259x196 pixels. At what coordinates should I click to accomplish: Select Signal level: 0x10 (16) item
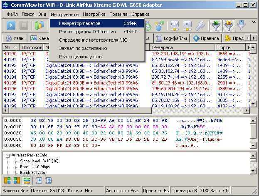(39, 161)
